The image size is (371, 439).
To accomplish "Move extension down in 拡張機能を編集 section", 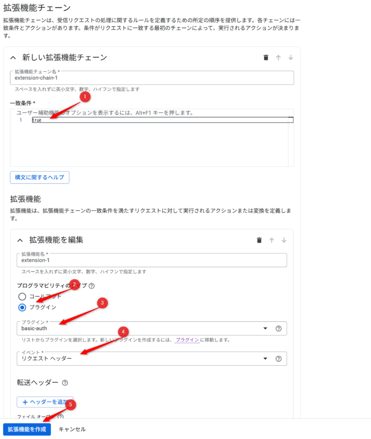I will pyautogui.click(x=284, y=240).
